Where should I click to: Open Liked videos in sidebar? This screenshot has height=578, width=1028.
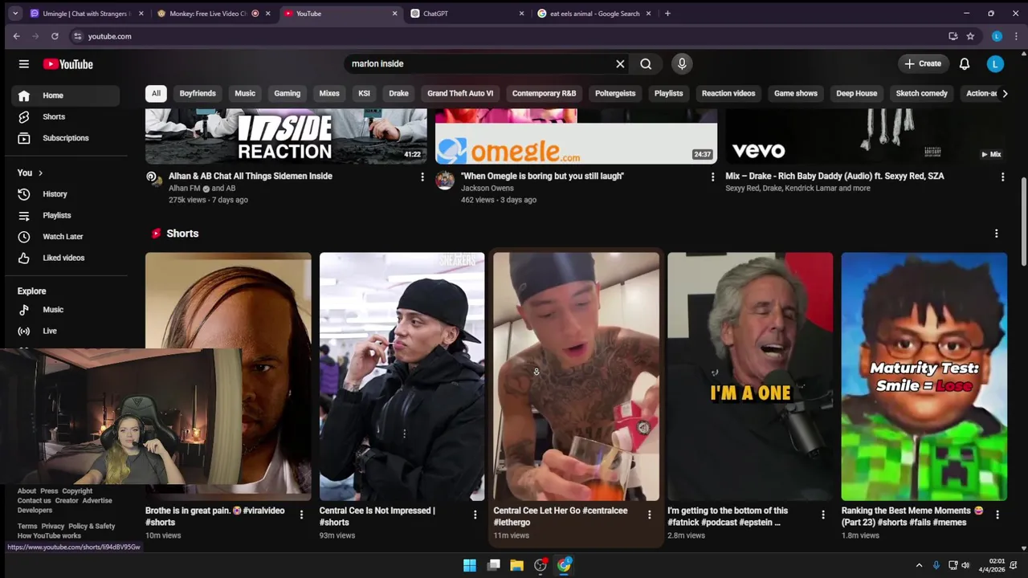tap(66, 258)
